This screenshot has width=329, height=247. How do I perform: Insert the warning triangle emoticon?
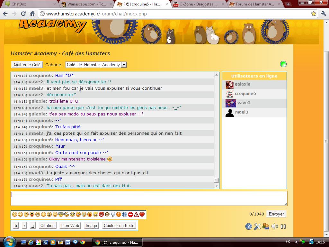tap(136, 215)
